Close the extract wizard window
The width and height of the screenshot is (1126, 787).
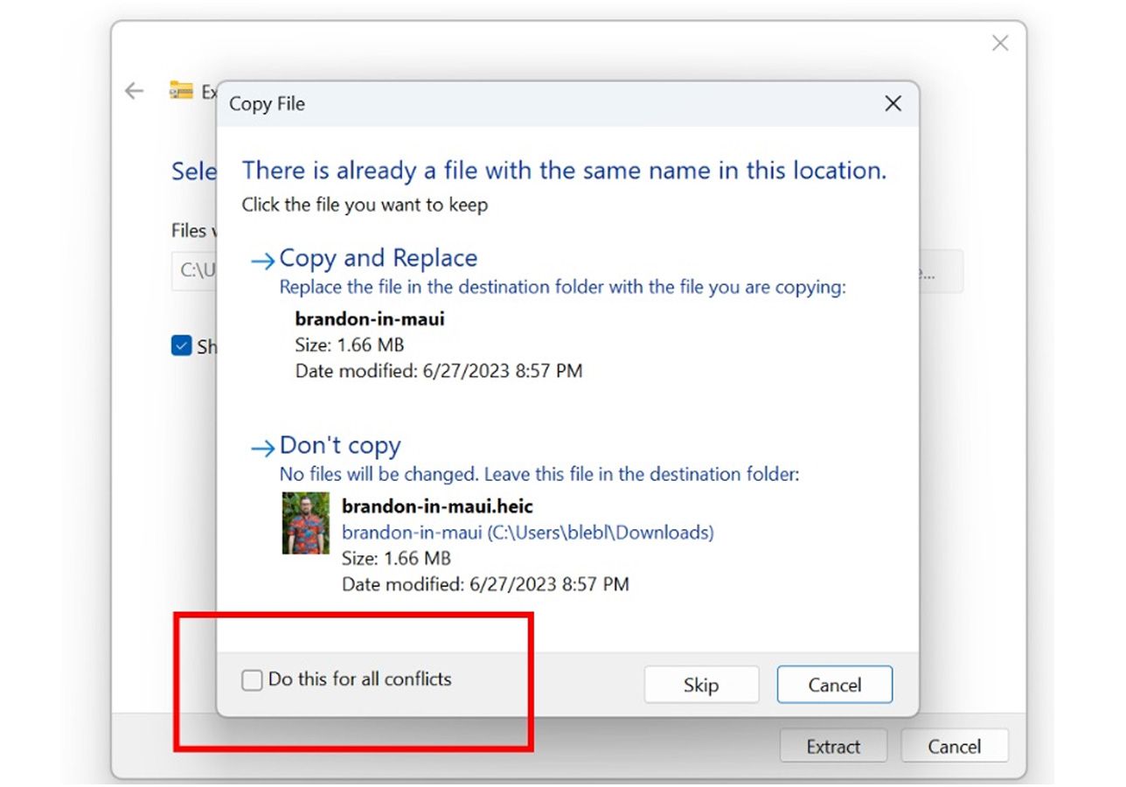coord(1000,43)
